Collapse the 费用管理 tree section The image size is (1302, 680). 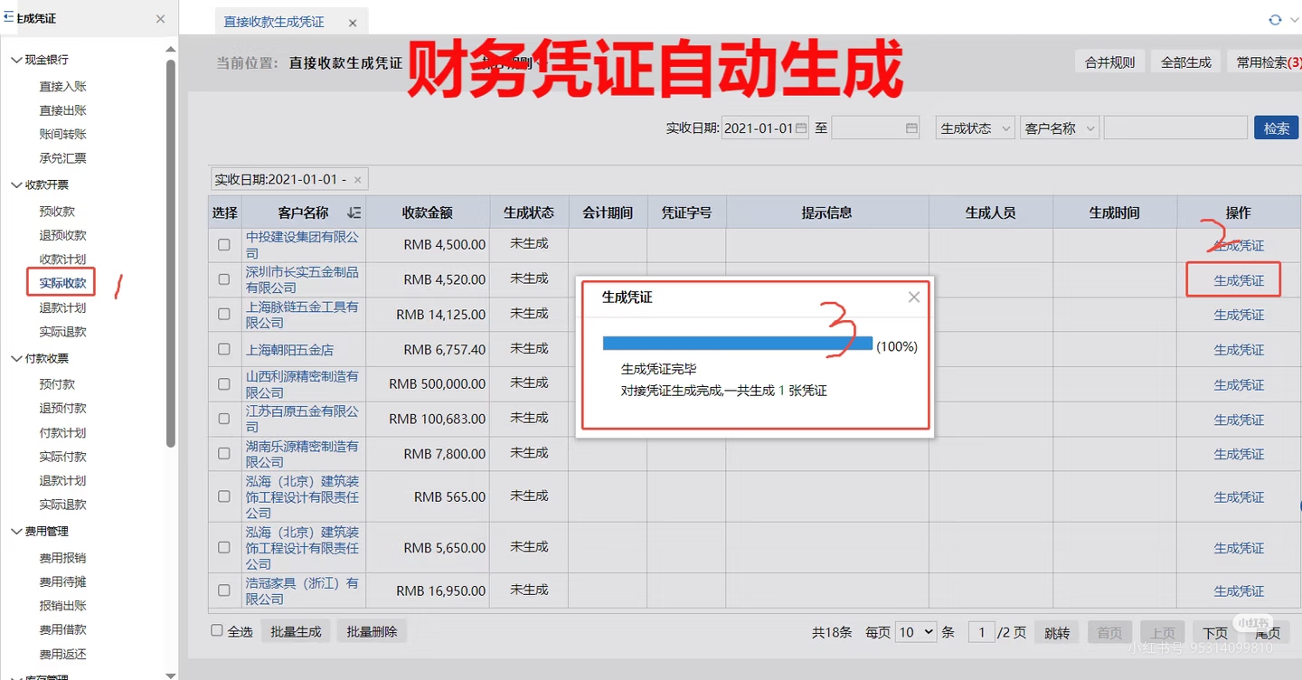(x=15, y=532)
